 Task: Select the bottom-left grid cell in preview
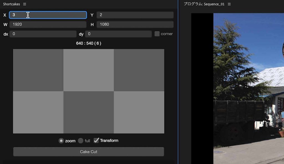[x=38, y=112]
